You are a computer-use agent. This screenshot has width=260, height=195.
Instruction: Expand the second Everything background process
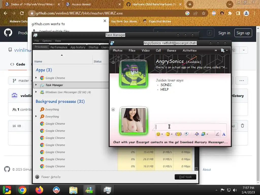(36, 116)
